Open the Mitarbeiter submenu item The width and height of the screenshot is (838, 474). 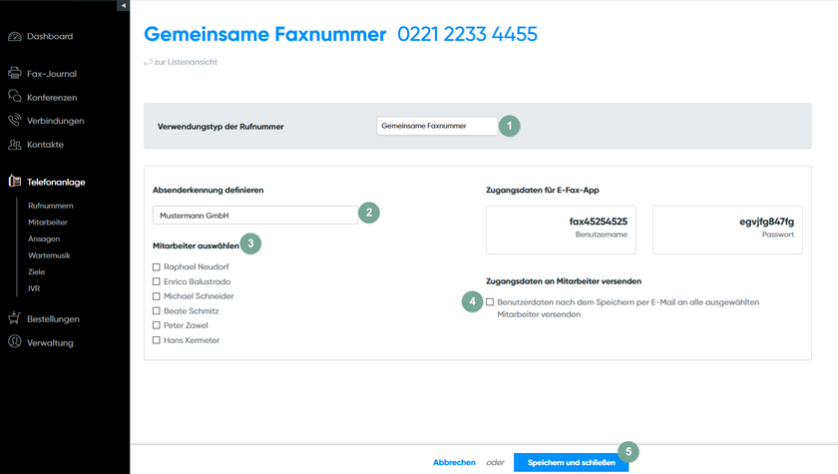[x=48, y=223]
